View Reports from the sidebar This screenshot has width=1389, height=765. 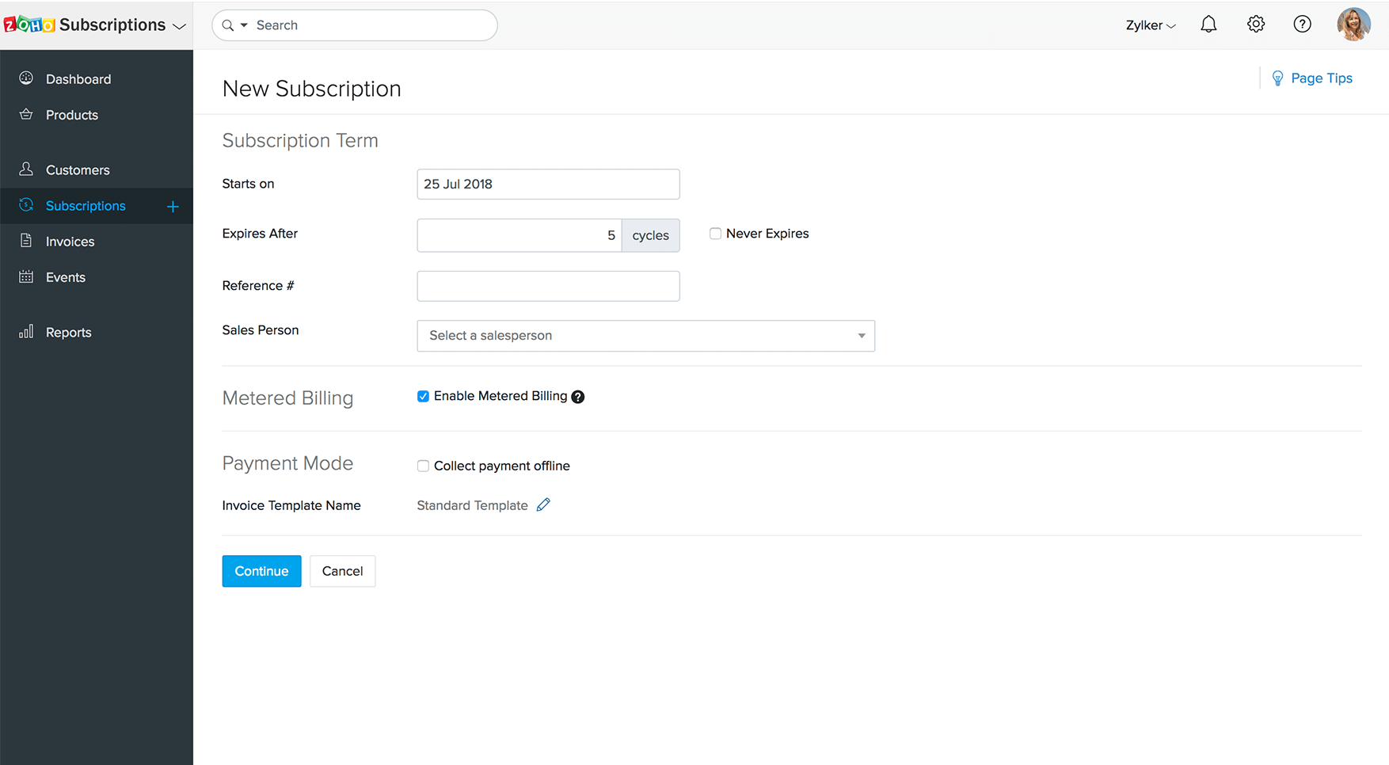[68, 332]
